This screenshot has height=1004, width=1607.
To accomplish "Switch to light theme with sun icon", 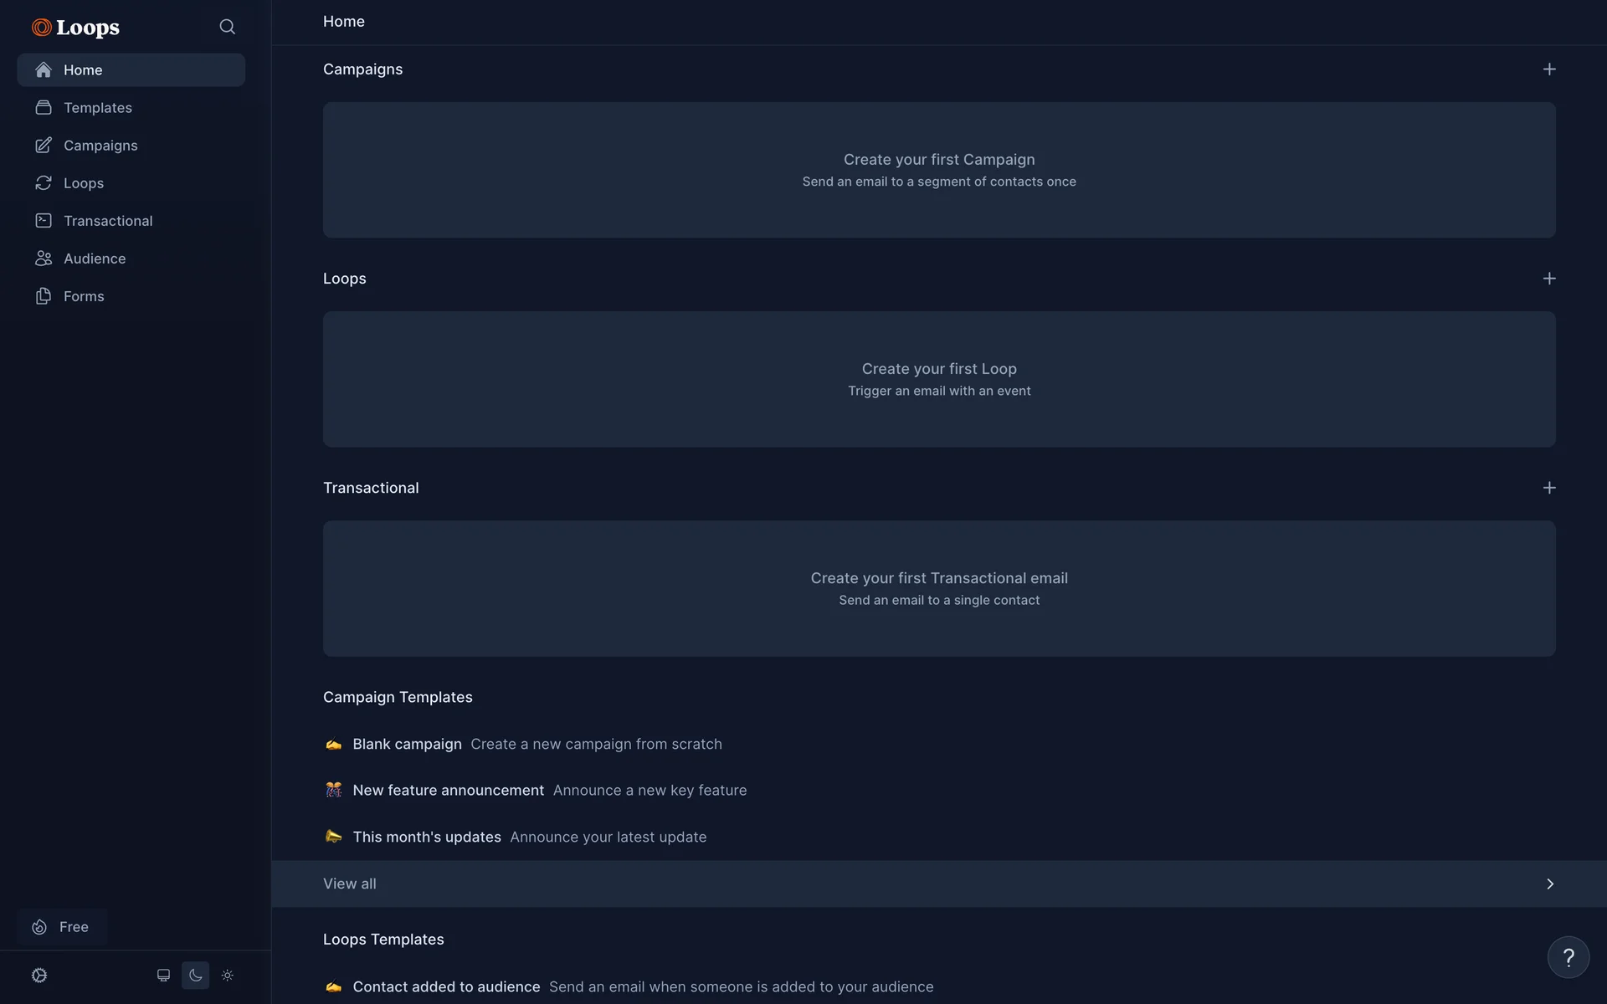I will (228, 976).
